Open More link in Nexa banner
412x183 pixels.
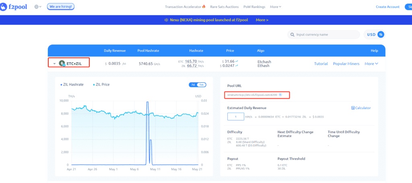(262, 20)
